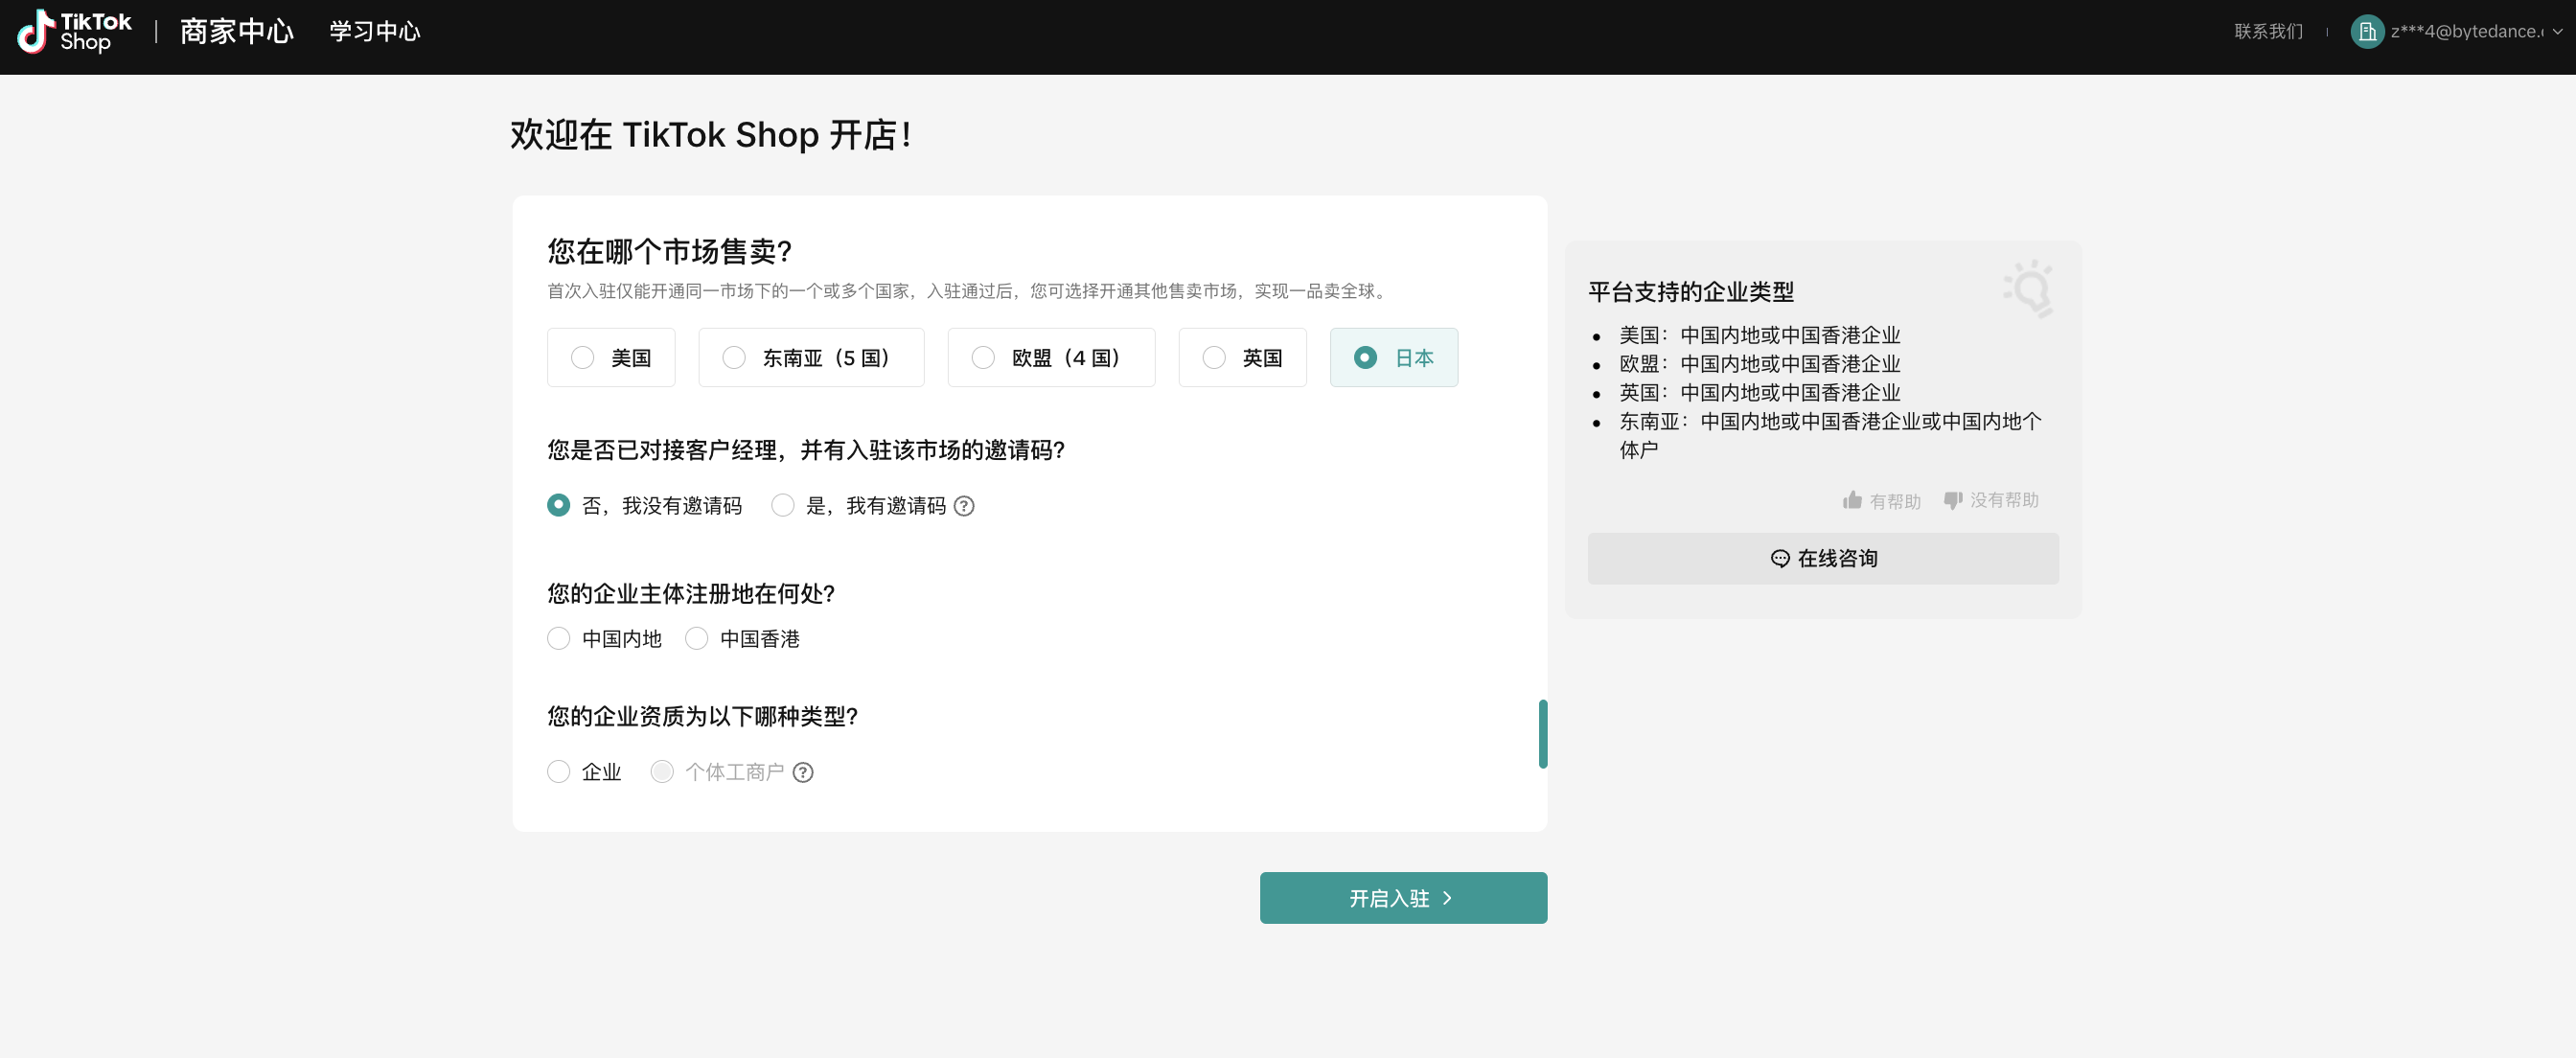Open 在线咨询 chat button
The width and height of the screenshot is (2576, 1058).
(x=1822, y=558)
